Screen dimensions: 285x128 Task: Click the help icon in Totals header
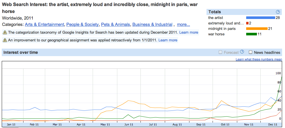(278, 12)
